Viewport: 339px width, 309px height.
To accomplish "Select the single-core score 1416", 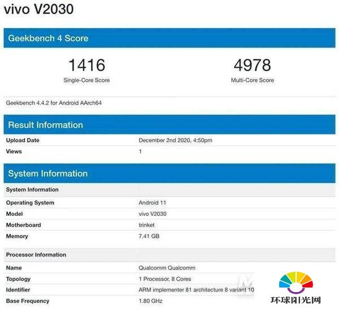I will pyautogui.click(x=86, y=65).
